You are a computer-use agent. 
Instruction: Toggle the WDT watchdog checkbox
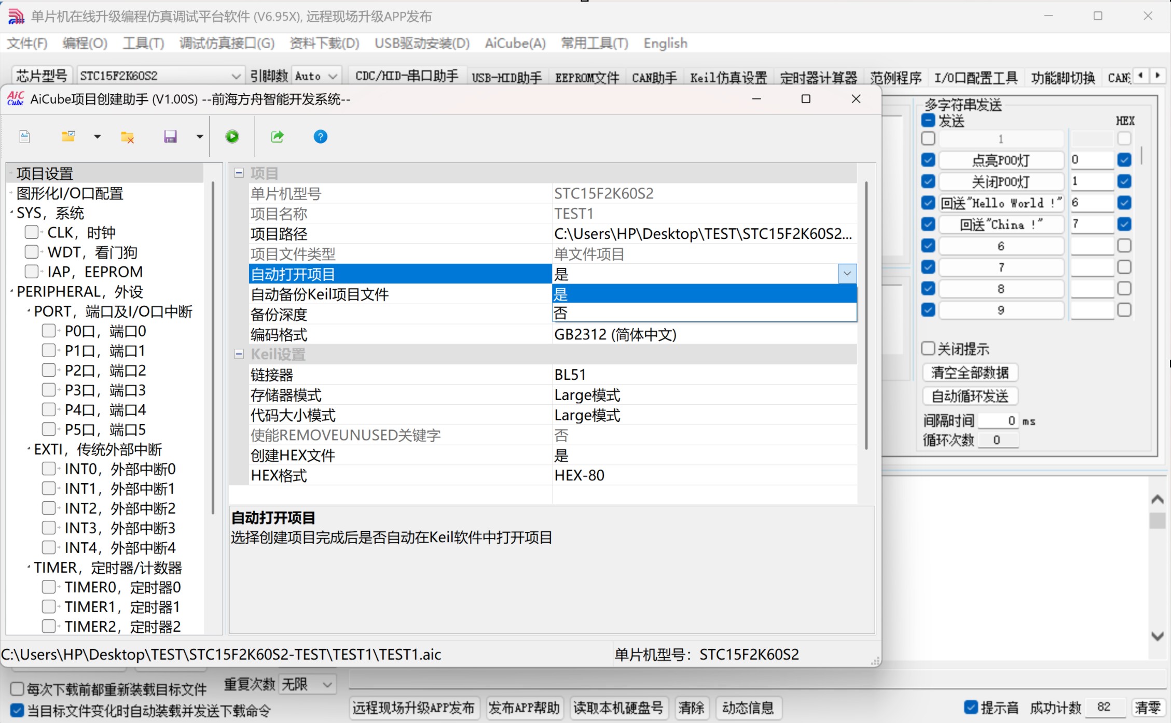tap(32, 252)
